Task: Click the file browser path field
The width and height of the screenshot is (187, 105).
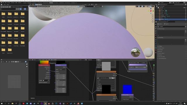Action: click(x=20, y=7)
